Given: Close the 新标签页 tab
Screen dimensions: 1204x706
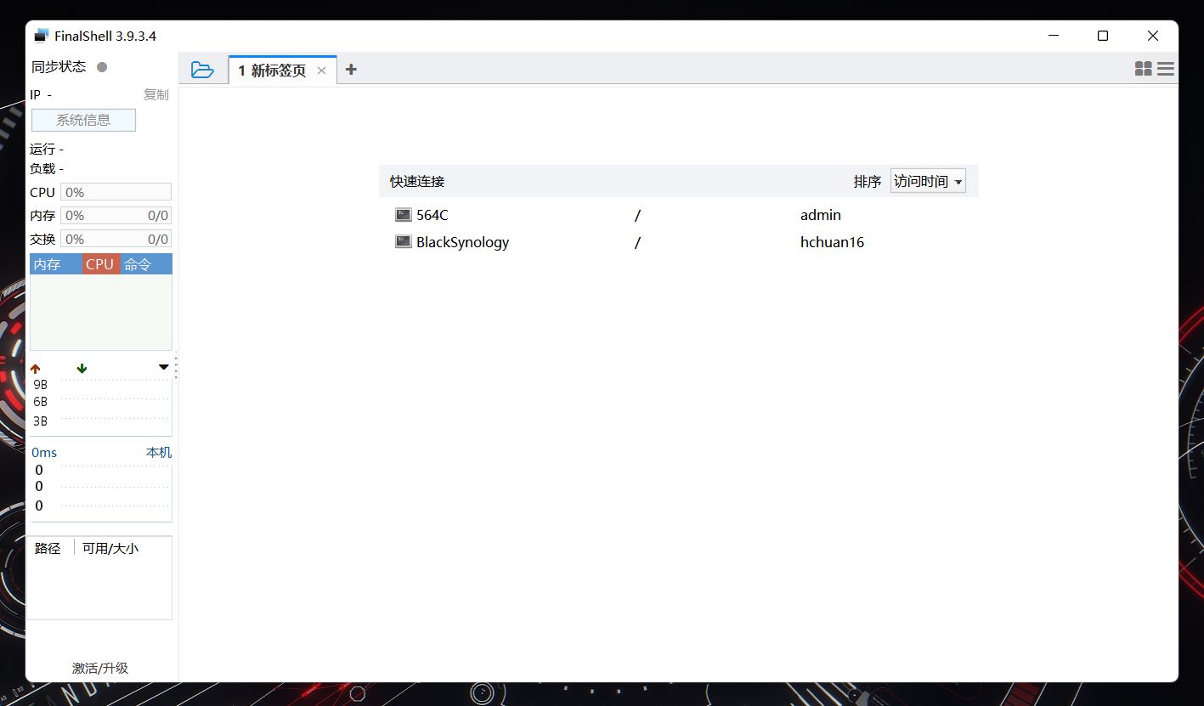Looking at the screenshot, I should [321, 71].
